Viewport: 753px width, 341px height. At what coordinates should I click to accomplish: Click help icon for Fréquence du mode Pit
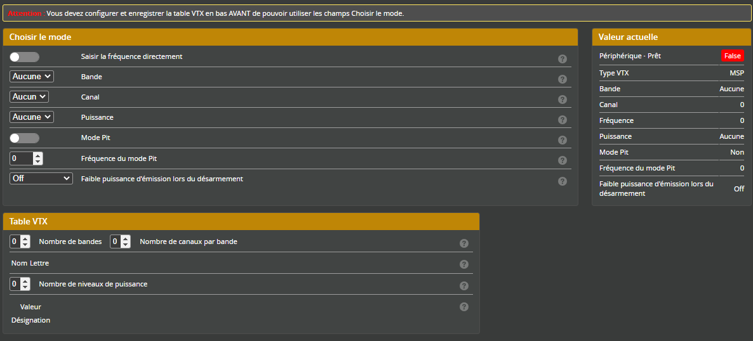562,160
